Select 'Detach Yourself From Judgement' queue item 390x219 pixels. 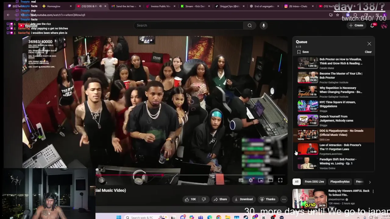[x=334, y=120]
